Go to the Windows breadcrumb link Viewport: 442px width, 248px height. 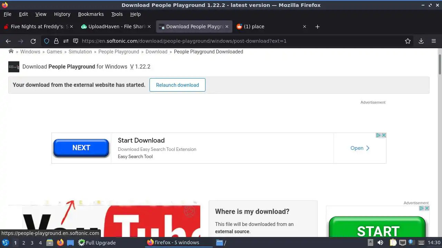click(x=30, y=52)
